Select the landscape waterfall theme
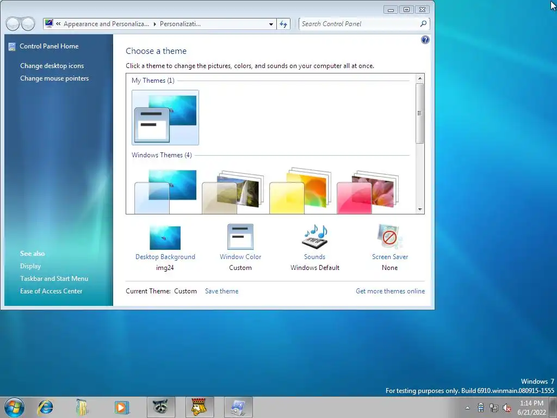The image size is (557, 418). click(x=233, y=192)
